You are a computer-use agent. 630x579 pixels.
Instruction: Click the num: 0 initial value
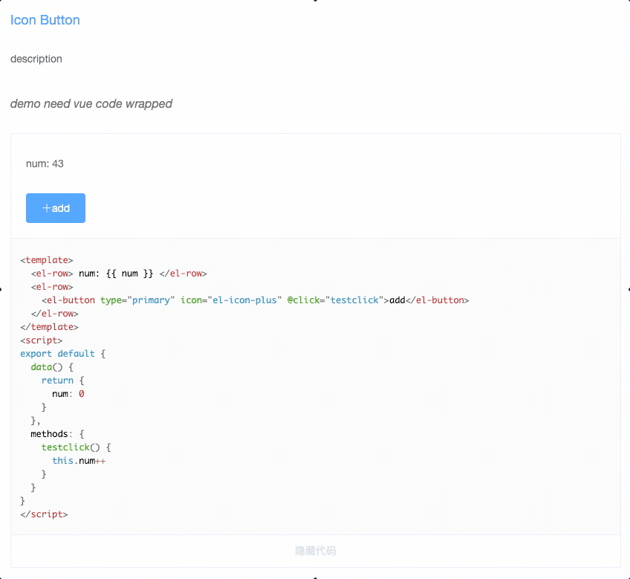pos(66,393)
